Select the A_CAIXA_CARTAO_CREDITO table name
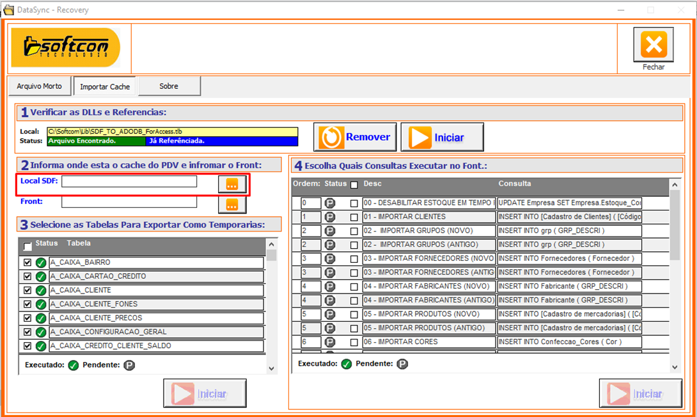The width and height of the screenshot is (697, 417). coord(156,277)
